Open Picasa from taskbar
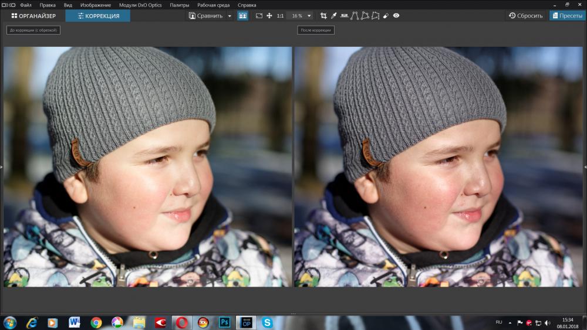Viewport: 587px width, 330px height. coord(117,323)
